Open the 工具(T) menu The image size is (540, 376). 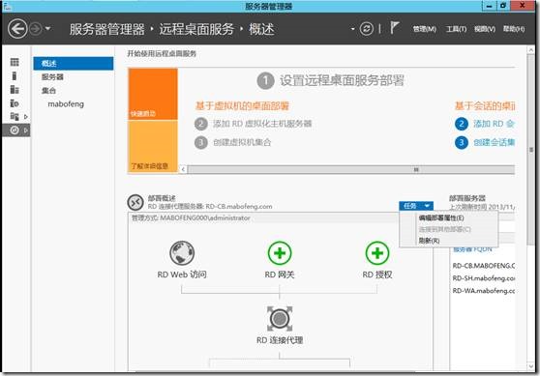click(x=456, y=29)
